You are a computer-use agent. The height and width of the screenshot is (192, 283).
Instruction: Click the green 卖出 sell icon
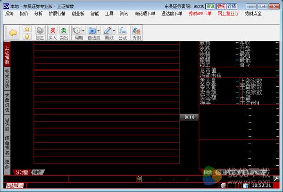click(x=64, y=31)
